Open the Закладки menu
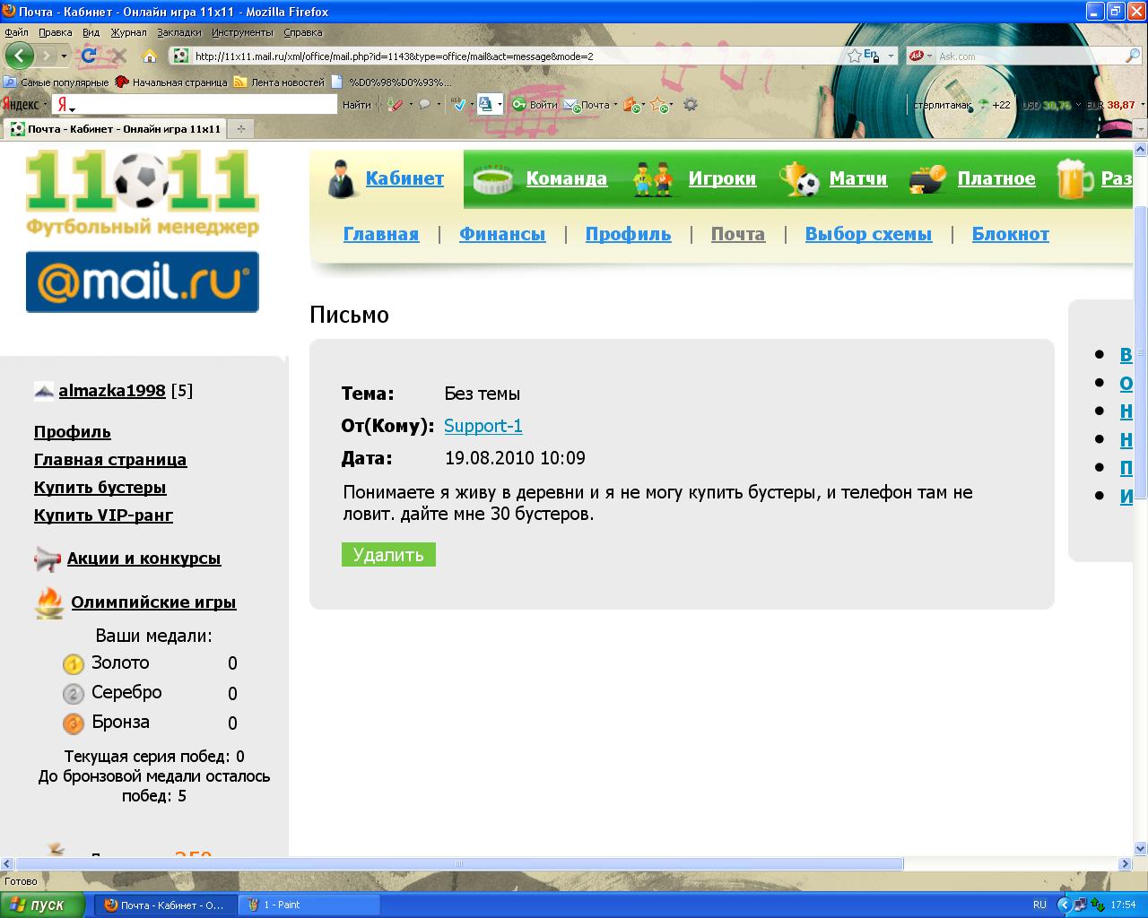1148x918 pixels. pyautogui.click(x=178, y=32)
